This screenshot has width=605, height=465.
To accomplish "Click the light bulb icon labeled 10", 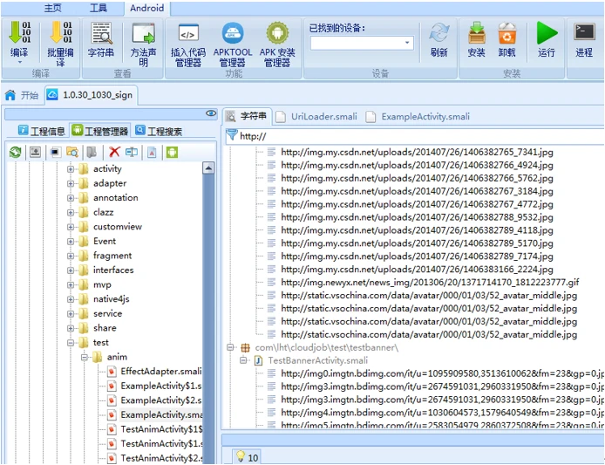I will 241,456.
